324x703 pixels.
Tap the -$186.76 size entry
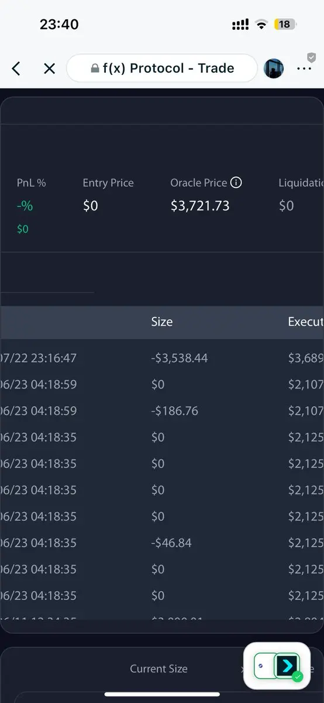[174, 411]
